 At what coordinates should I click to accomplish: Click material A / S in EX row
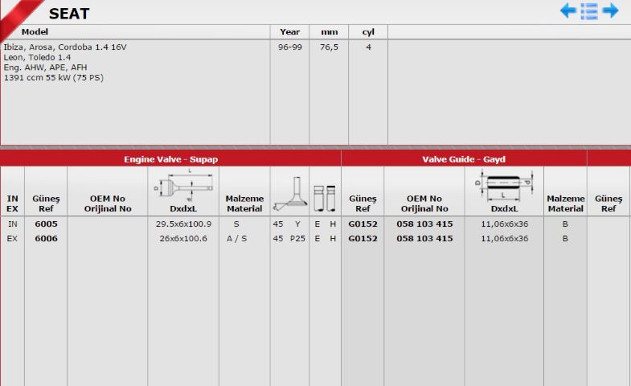pyautogui.click(x=236, y=238)
